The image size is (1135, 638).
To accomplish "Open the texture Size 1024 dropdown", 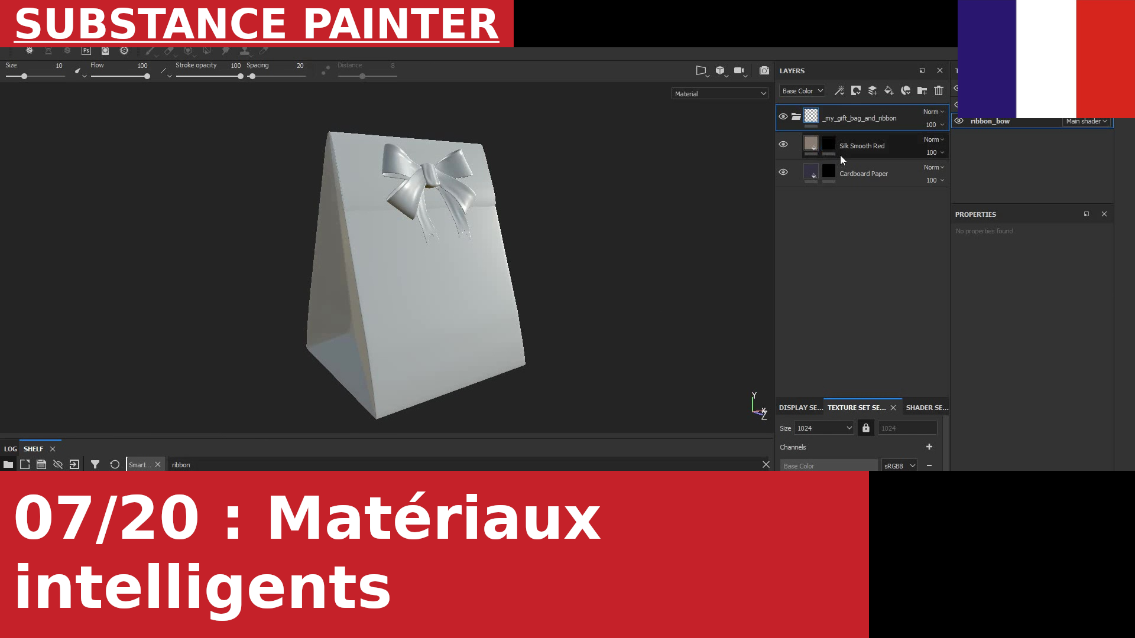I will (x=824, y=428).
